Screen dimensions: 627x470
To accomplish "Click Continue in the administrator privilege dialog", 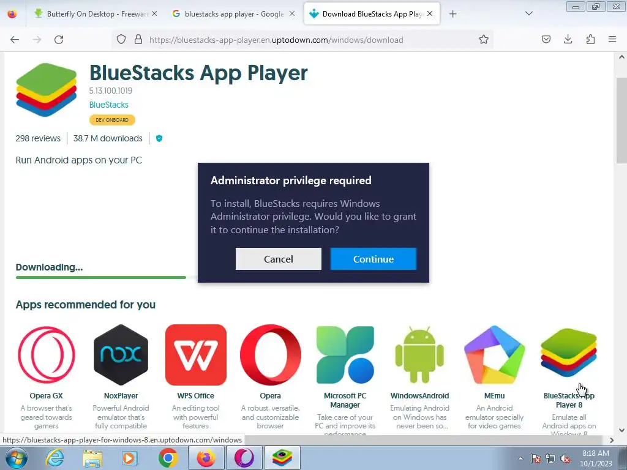I will click(x=373, y=259).
